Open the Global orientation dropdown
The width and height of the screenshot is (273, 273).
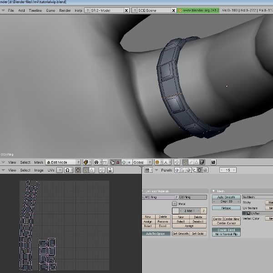[142, 162]
